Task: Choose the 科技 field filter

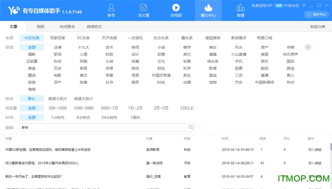Action: tap(58, 61)
